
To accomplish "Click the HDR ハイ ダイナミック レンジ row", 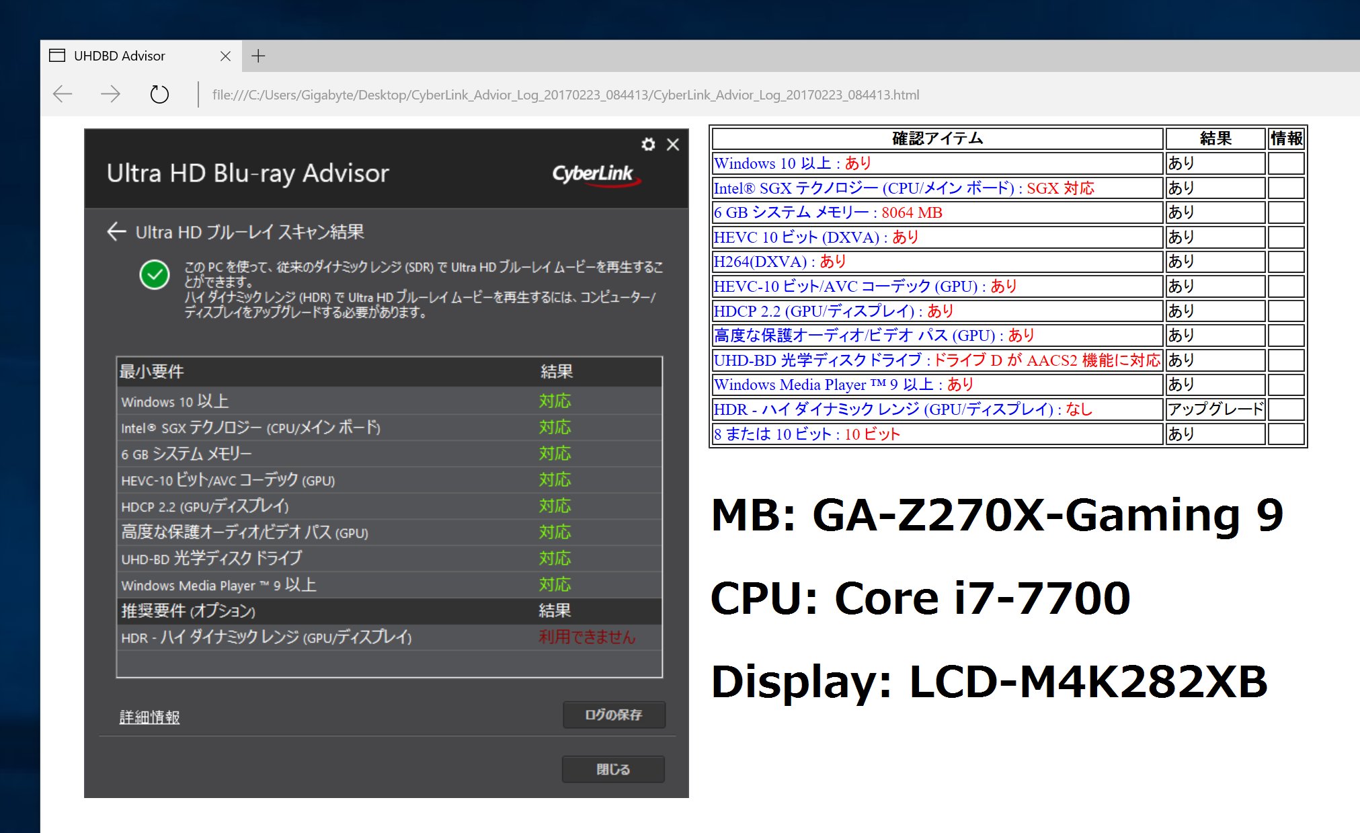I will pos(266,637).
